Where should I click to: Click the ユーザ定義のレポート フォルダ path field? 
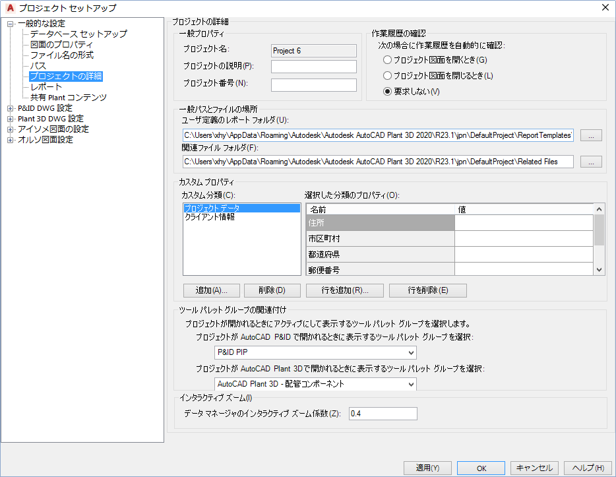(x=378, y=135)
